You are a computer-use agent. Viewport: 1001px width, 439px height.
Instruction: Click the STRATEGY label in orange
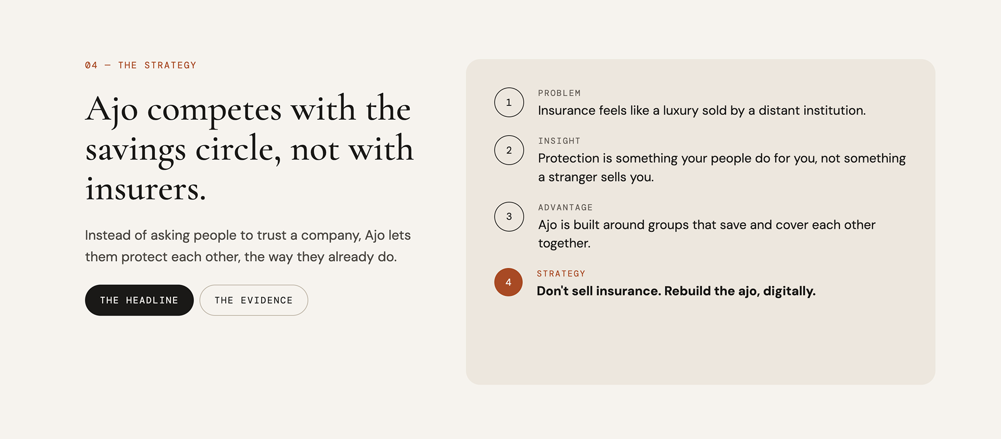click(561, 273)
